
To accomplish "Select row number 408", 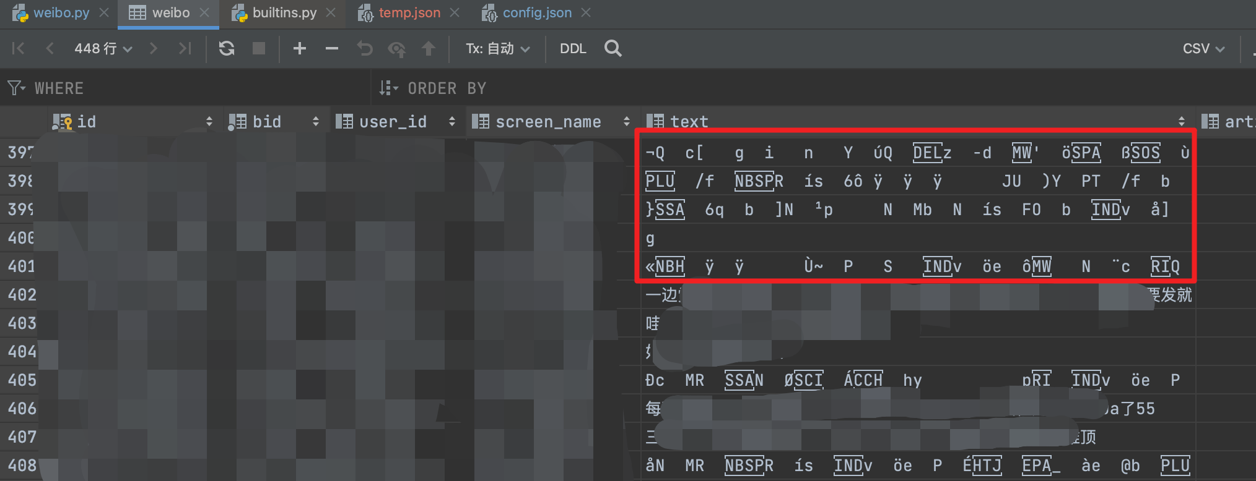I will 22,465.
